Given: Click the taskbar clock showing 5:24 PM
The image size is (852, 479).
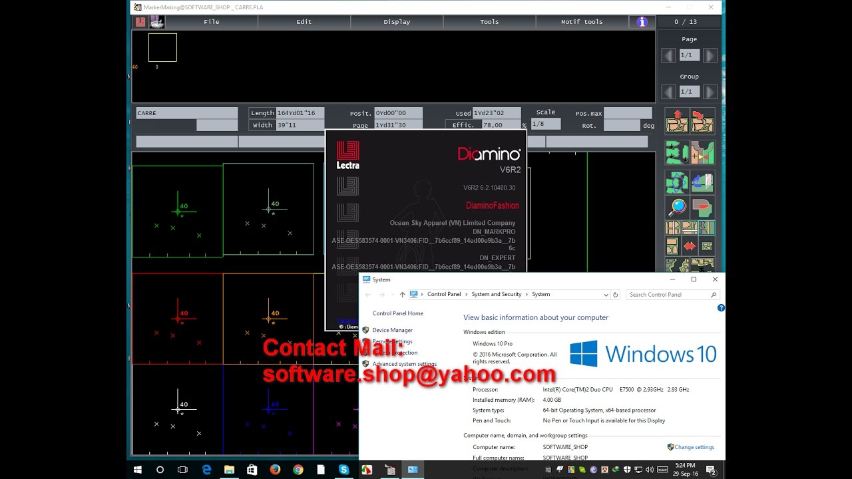Looking at the screenshot, I should [685, 470].
